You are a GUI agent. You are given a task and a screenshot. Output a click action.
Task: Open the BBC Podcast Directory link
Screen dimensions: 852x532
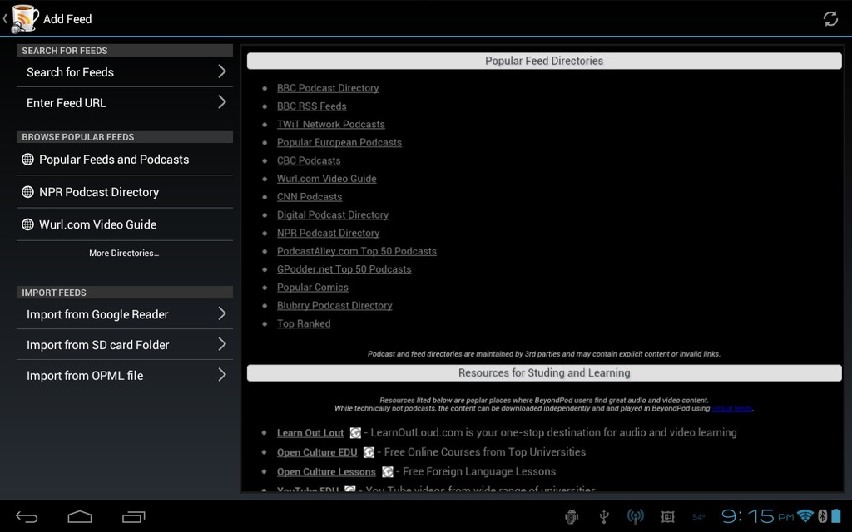tap(328, 88)
